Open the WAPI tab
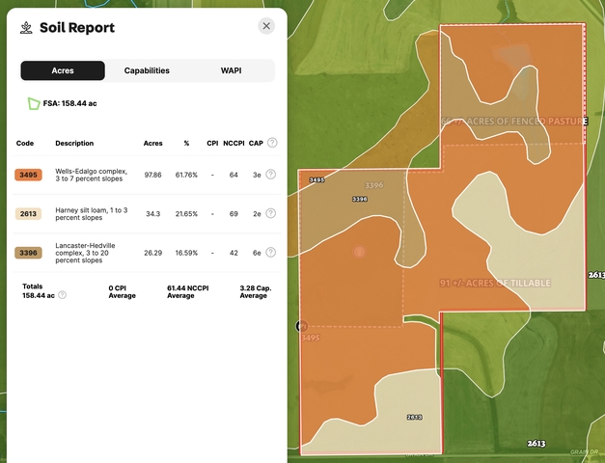 click(x=232, y=70)
